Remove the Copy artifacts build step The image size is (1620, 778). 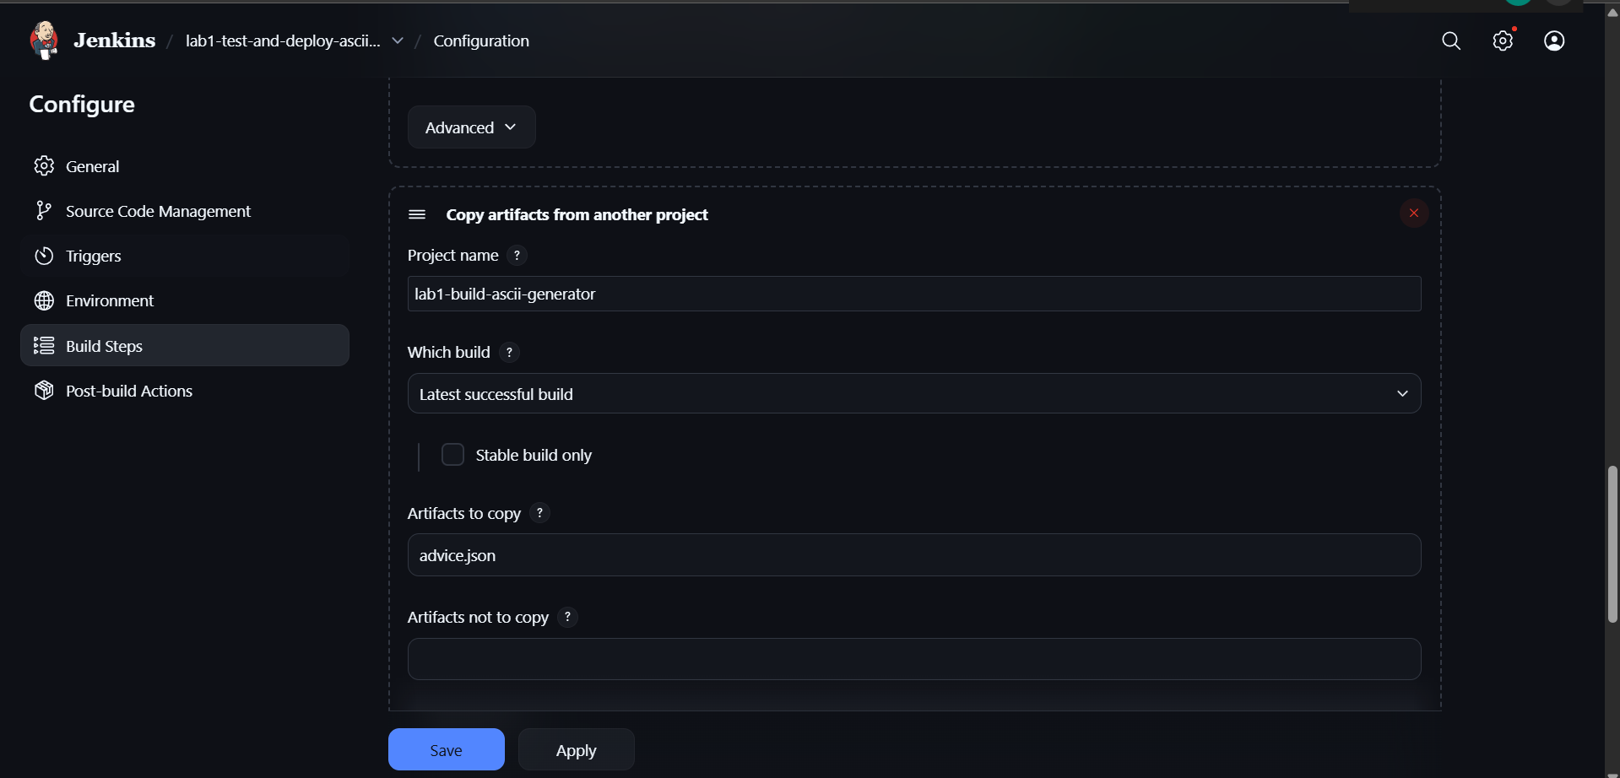tap(1413, 213)
